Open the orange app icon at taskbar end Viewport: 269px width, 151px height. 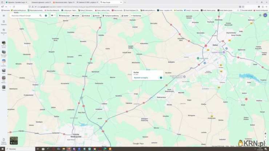[x=110, y=149]
